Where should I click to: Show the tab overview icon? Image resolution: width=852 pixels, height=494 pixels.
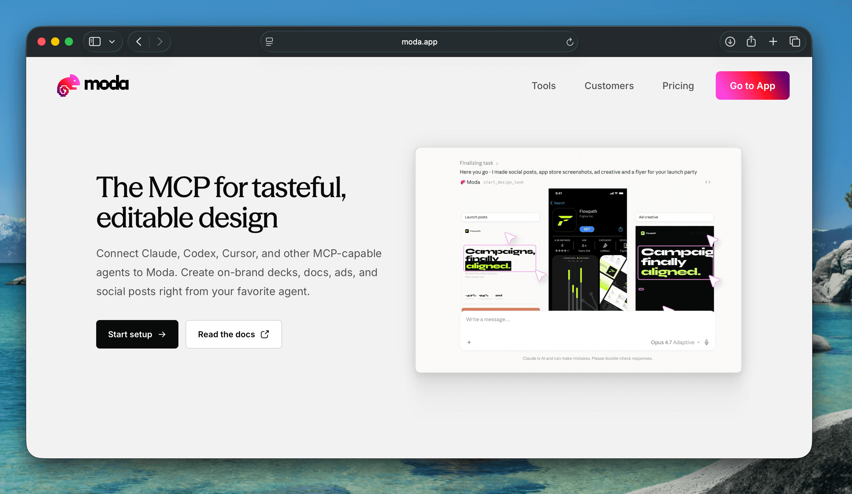pos(794,42)
